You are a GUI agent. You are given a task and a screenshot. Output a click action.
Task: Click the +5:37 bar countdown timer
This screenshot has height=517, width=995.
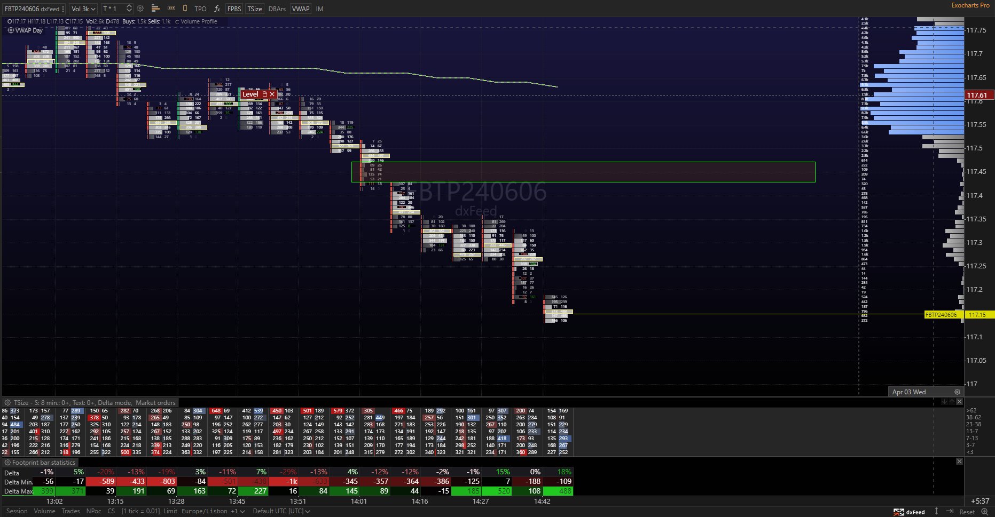coord(980,501)
